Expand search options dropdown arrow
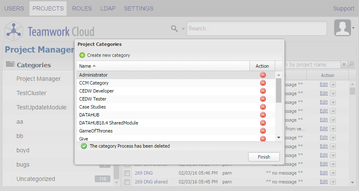359x191 pixels. click(x=183, y=29)
